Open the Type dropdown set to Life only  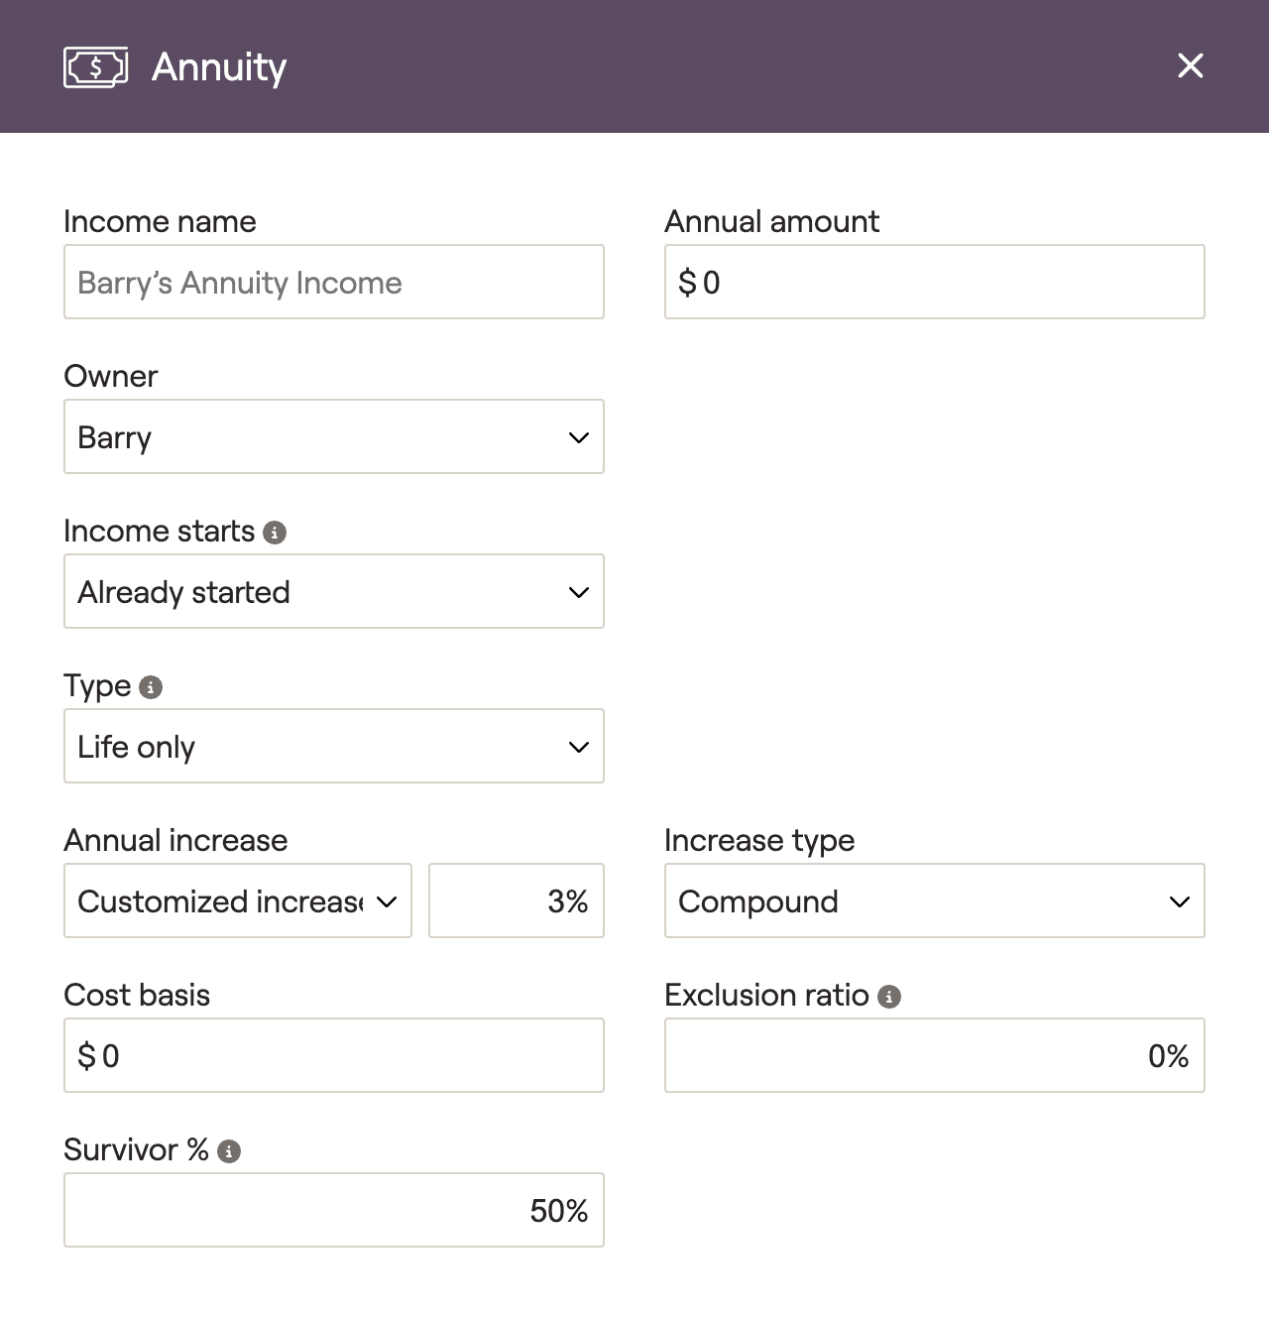(334, 746)
